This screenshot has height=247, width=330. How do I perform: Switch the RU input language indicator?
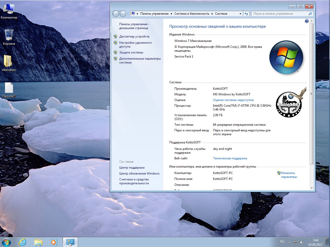282,242
